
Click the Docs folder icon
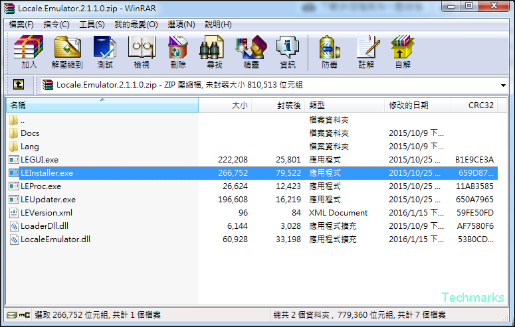(x=13, y=133)
